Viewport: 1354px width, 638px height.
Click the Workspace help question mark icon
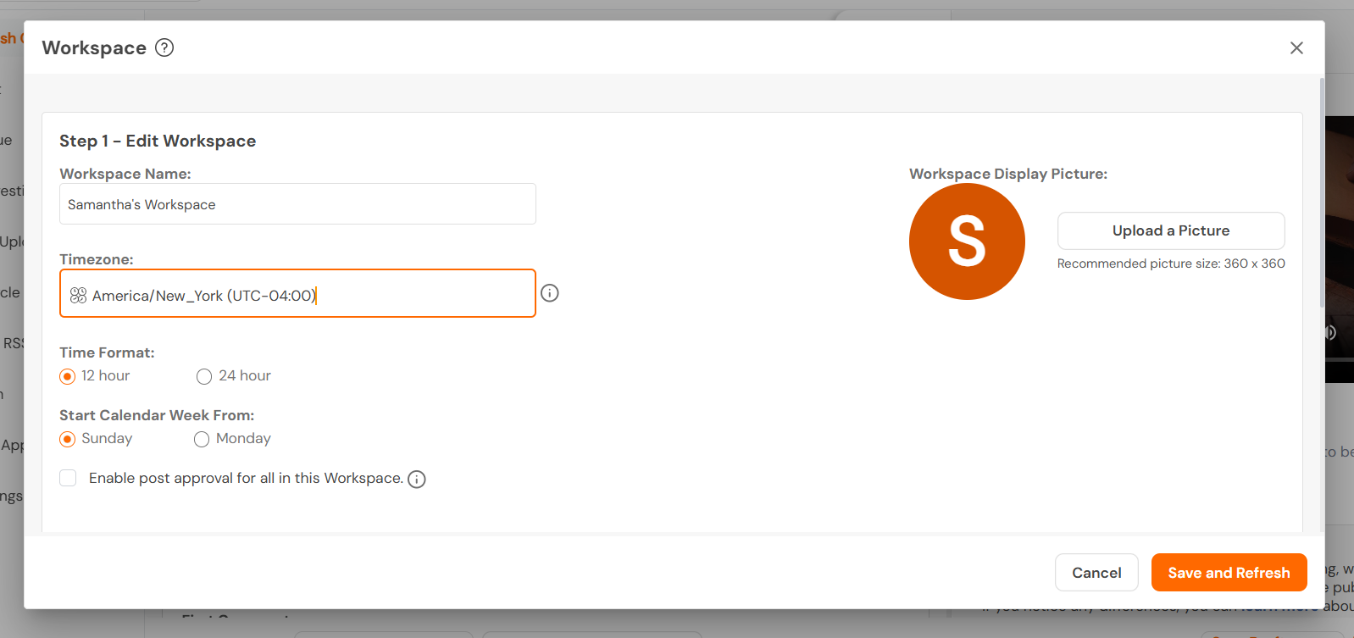click(x=164, y=47)
